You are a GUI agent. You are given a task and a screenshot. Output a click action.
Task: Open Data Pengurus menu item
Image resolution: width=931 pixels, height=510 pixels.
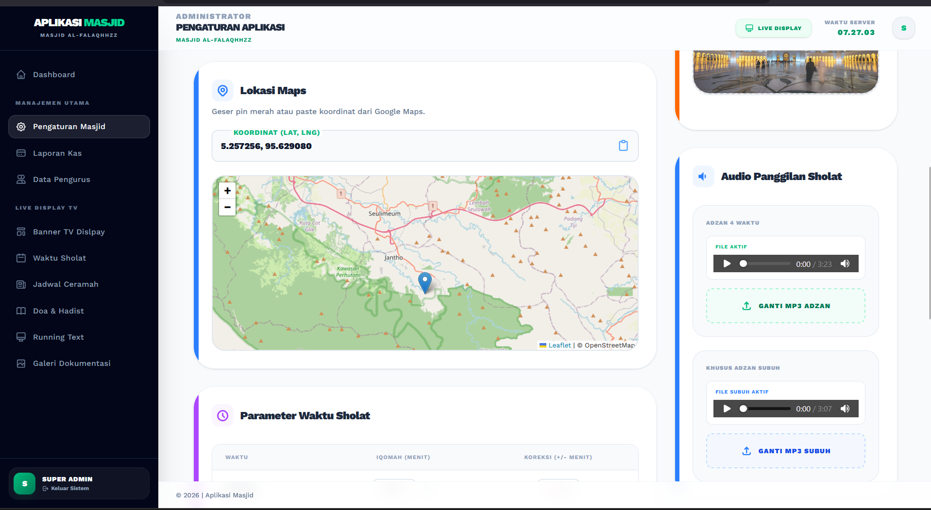(x=79, y=180)
